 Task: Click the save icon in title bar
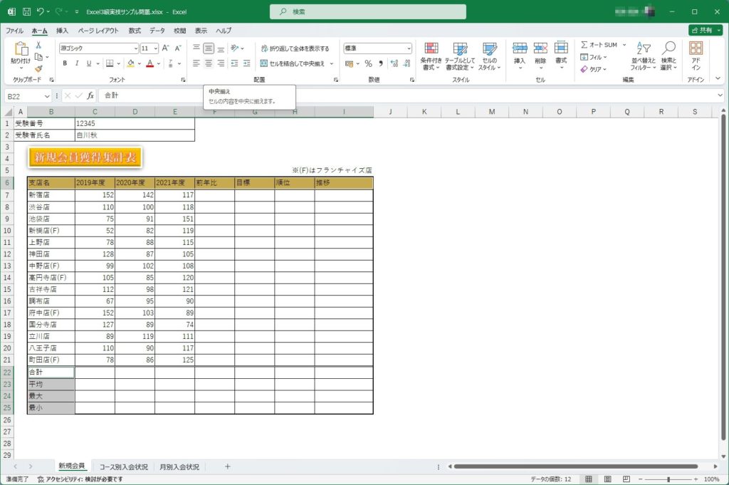click(x=26, y=12)
